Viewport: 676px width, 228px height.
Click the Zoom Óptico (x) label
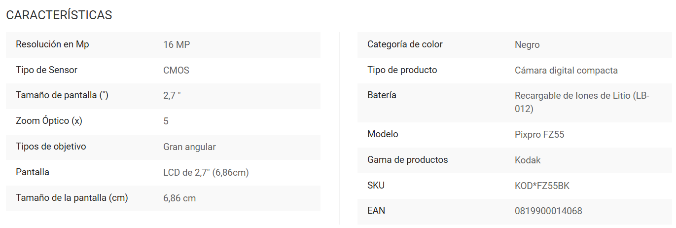[x=49, y=121]
